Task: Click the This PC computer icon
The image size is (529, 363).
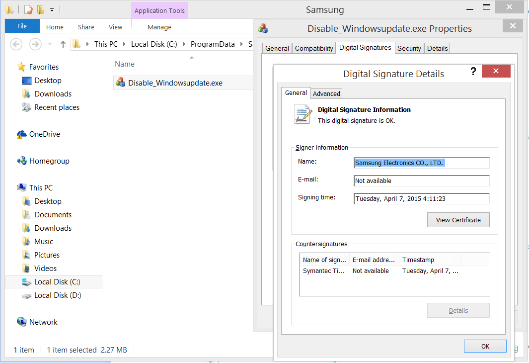Action: pos(21,188)
